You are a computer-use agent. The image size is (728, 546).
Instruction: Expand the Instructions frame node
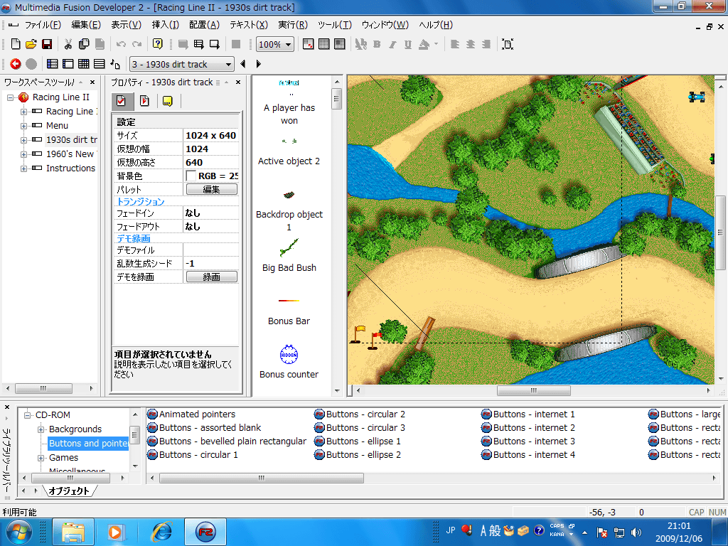tap(23, 168)
